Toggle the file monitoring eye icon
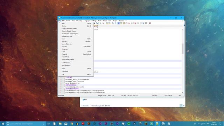Viewport: 224px width, 126px height. pos(132,23)
